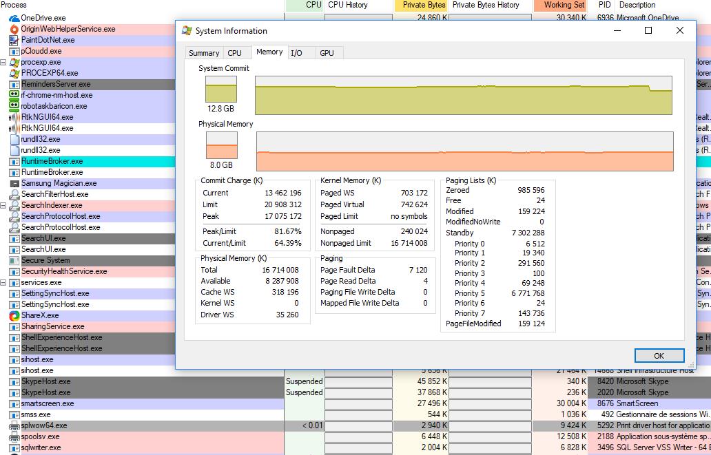
Task: Select the Memory tab
Action: point(269,52)
